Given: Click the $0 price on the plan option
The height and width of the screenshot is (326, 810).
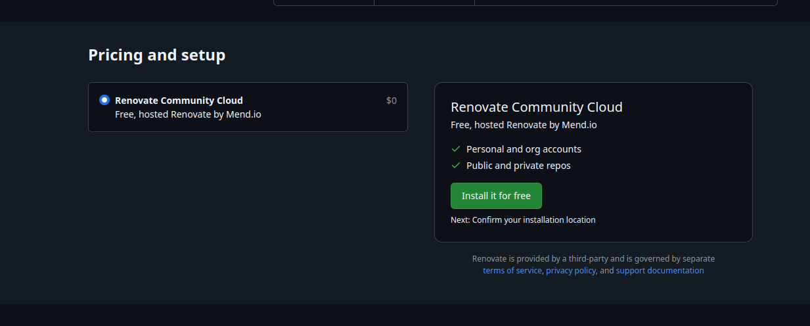Looking at the screenshot, I should point(392,101).
